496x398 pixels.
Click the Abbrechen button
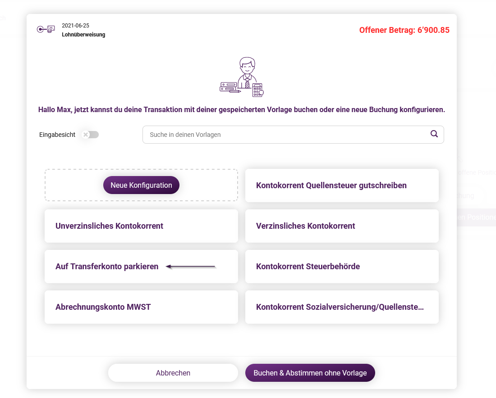(x=173, y=373)
